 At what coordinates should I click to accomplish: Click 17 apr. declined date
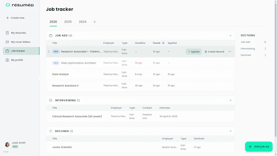click(197, 147)
